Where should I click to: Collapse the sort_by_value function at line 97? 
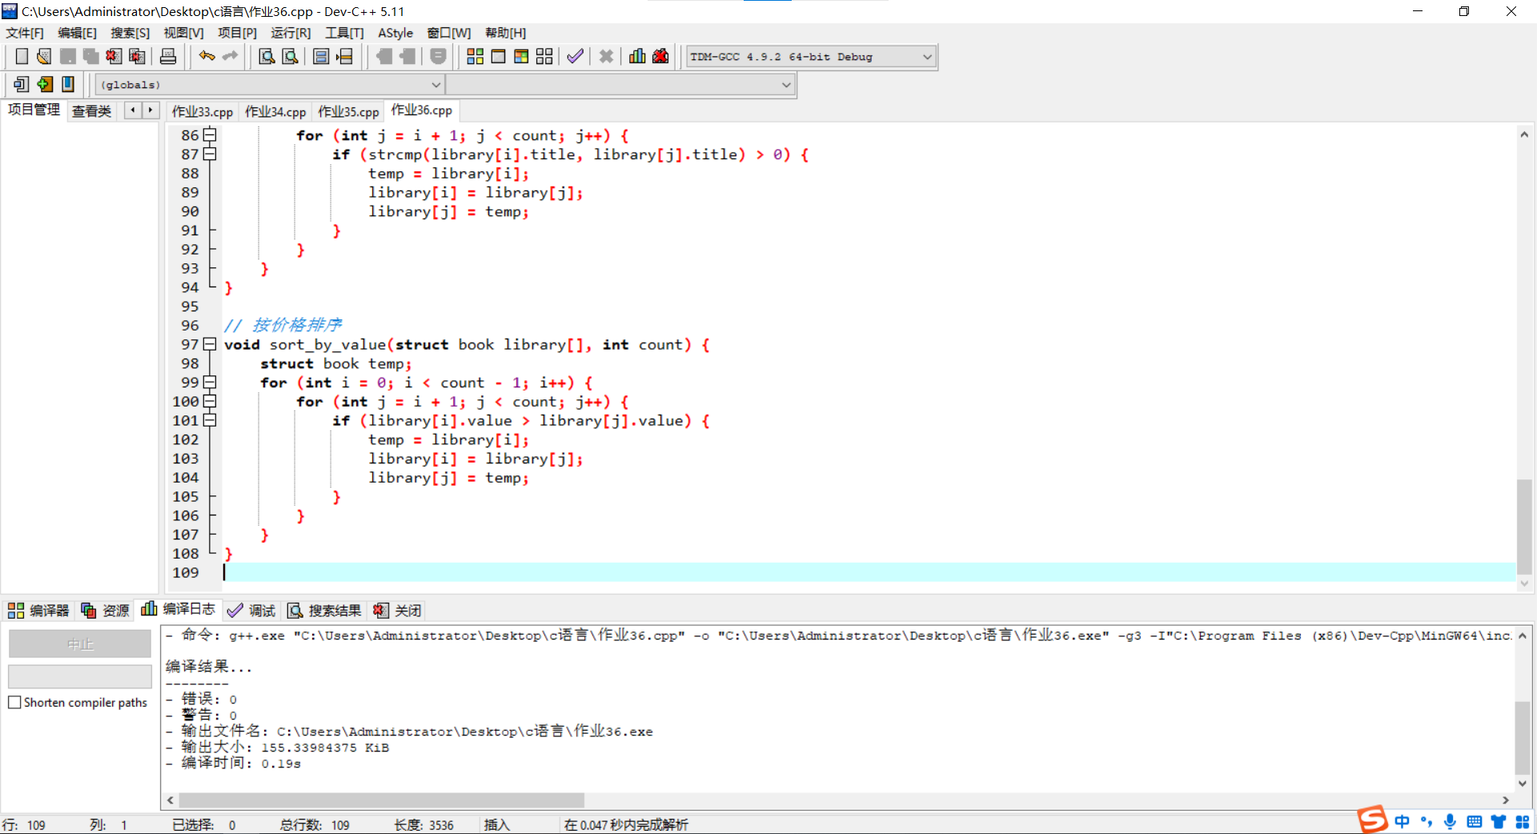(210, 344)
